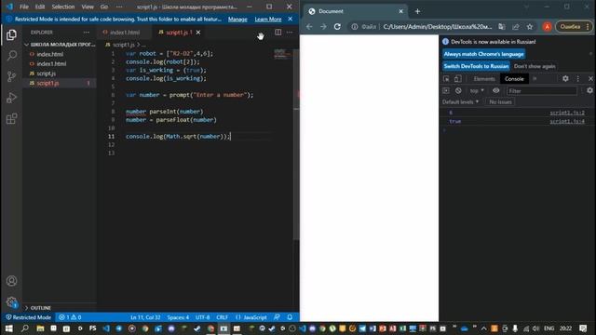The height and width of the screenshot is (335, 596).
Task: Open index1.html in Explorer
Action: (x=51, y=64)
